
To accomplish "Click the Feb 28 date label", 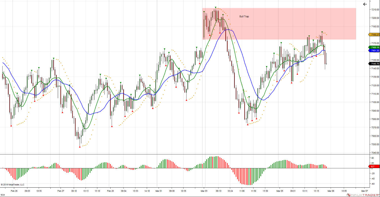I will (x=110, y=191).
